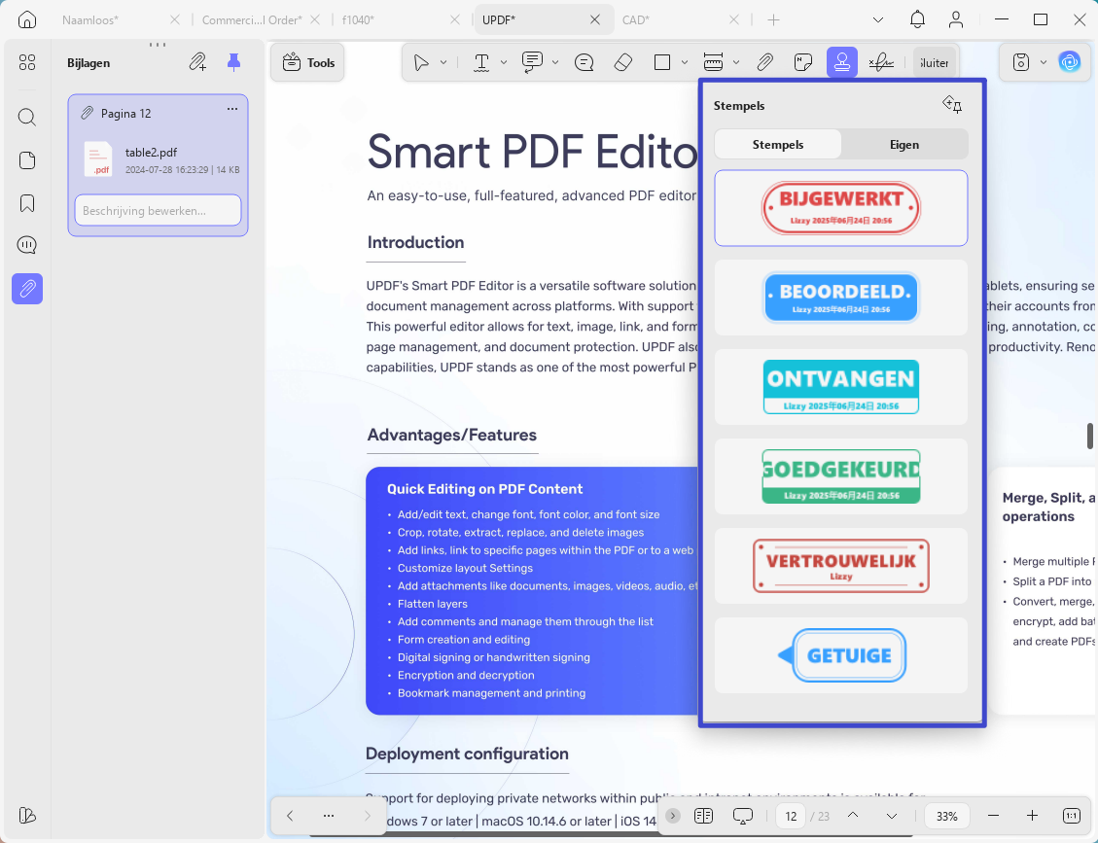Screen dimensions: 1098x843
Task: Select the eraser tool
Action: point(623,62)
